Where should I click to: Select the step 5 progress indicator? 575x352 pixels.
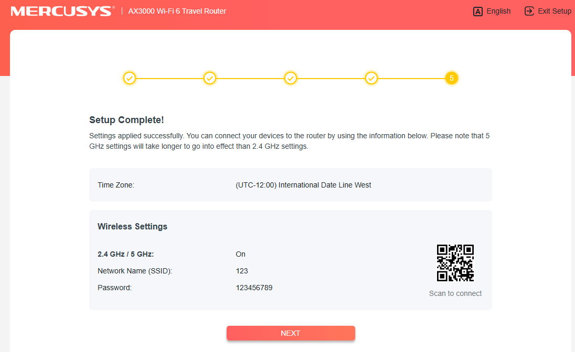(x=451, y=78)
